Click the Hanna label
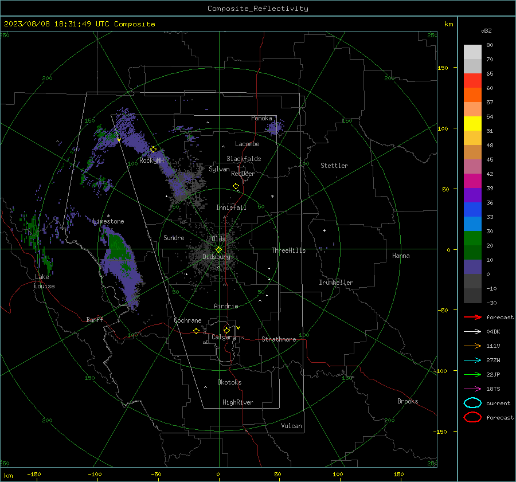The width and height of the screenshot is (516, 482). [x=401, y=256]
